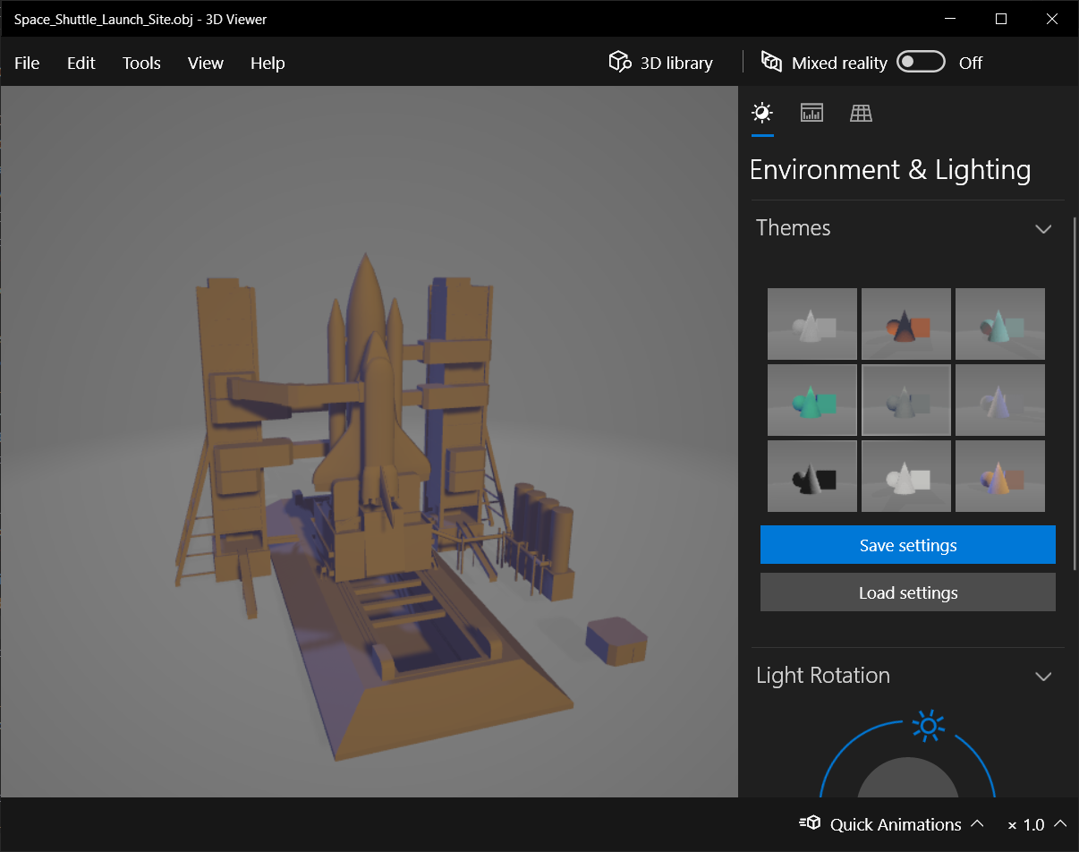Click the Mixed reality headset icon
This screenshot has height=852, width=1079.
pyautogui.click(x=771, y=62)
